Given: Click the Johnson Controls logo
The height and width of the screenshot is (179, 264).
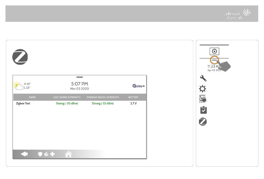Looking at the screenshot, I should [238, 14].
